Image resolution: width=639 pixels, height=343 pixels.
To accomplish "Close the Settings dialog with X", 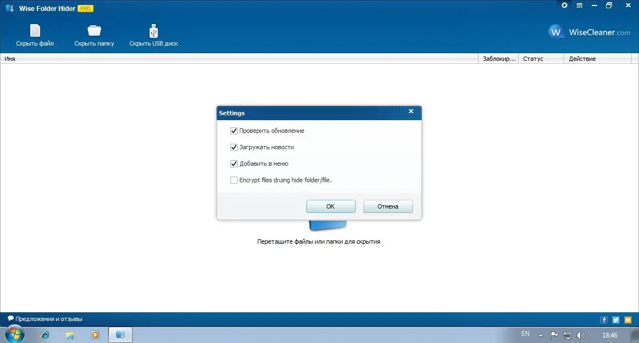I will click(411, 111).
